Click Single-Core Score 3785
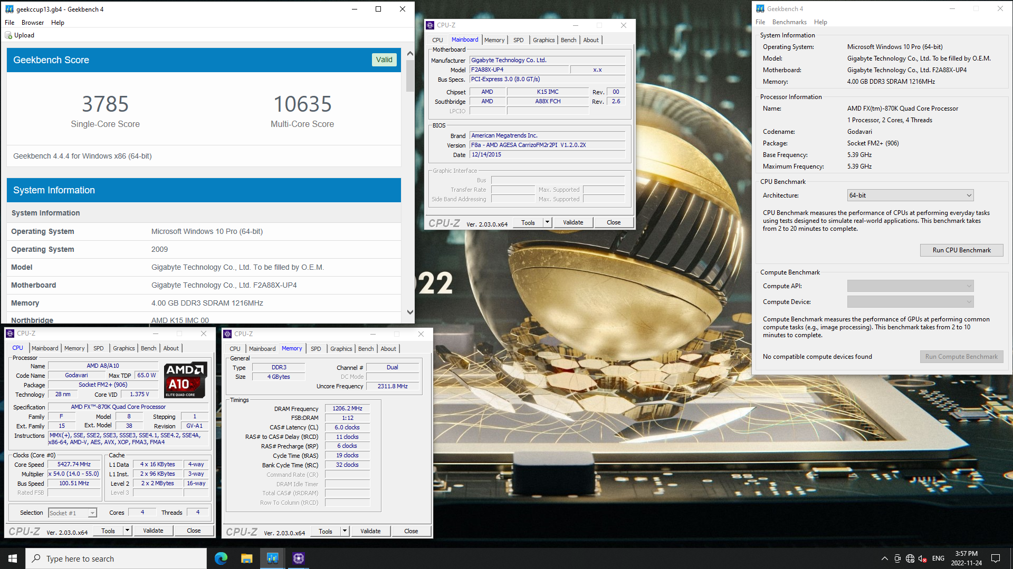1013x569 pixels. click(x=105, y=104)
